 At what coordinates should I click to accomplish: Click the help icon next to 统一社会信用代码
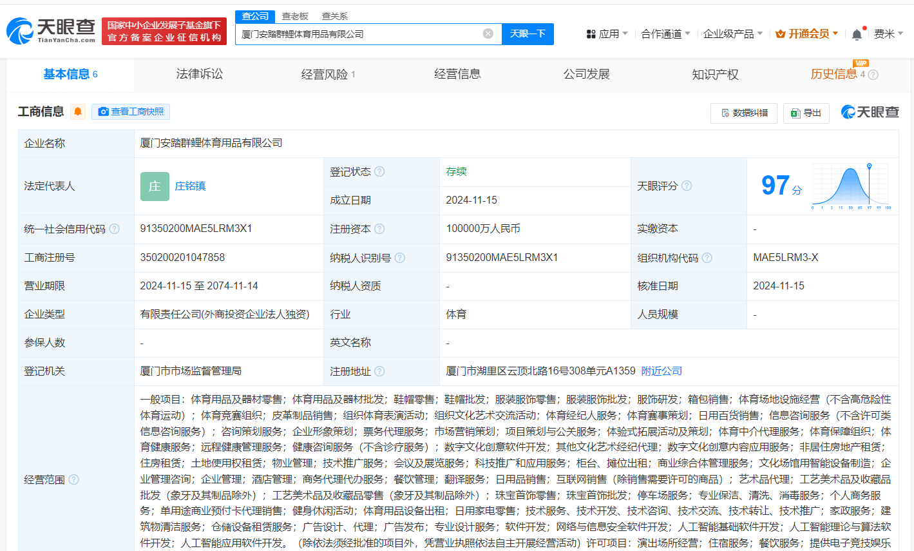click(114, 229)
